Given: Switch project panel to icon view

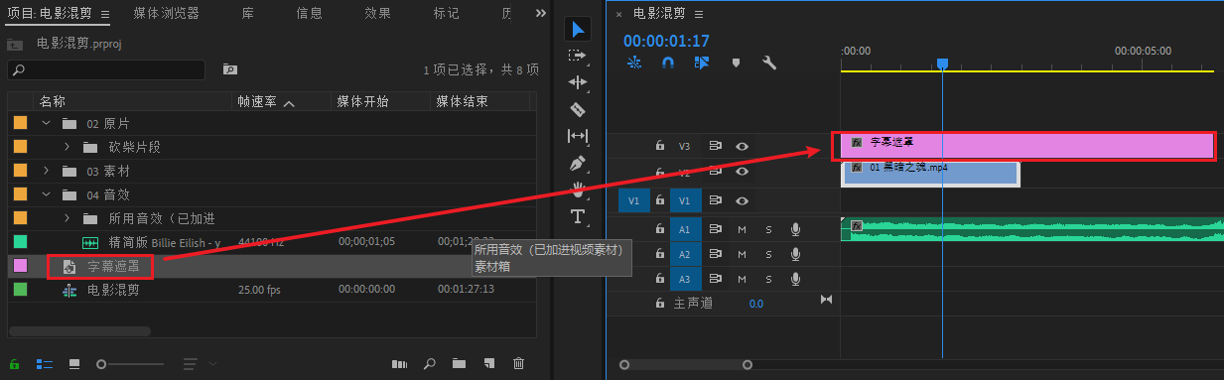Looking at the screenshot, I should pyautogui.click(x=74, y=364).
